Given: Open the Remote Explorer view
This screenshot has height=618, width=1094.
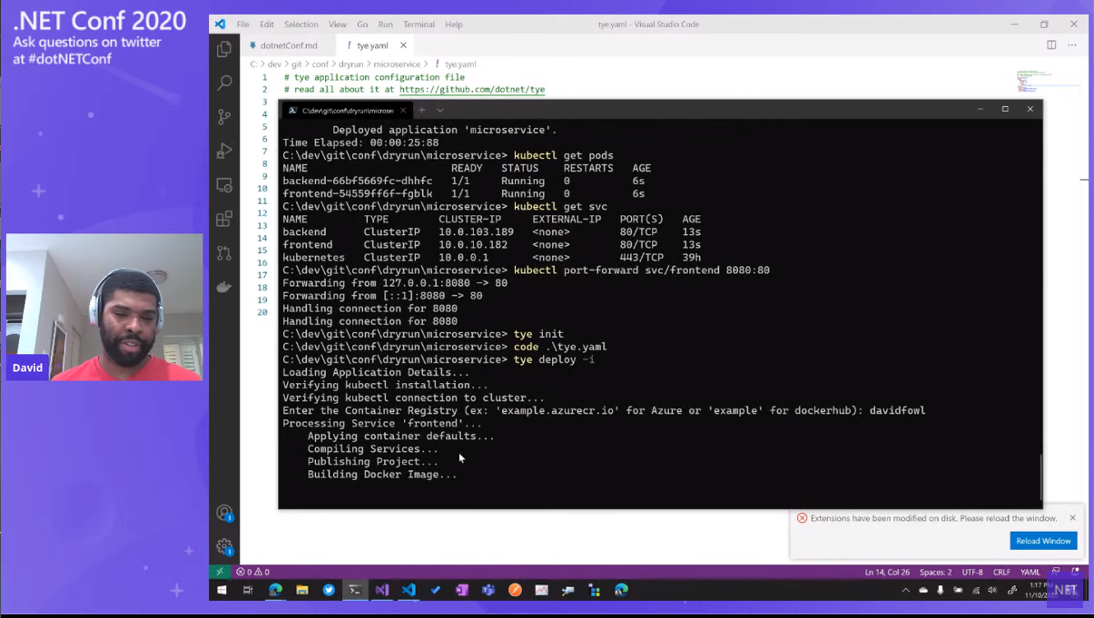Looking at the screenshot, I should pyautogui.click(x=224, y=185).
